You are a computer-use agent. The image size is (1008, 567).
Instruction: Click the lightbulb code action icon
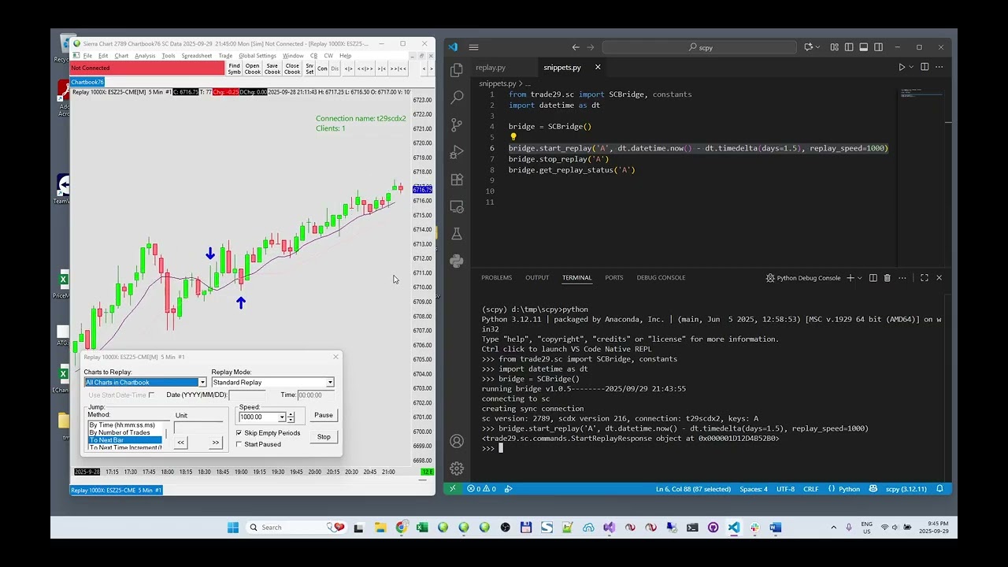pyautogui.click(x=513, y=137)
